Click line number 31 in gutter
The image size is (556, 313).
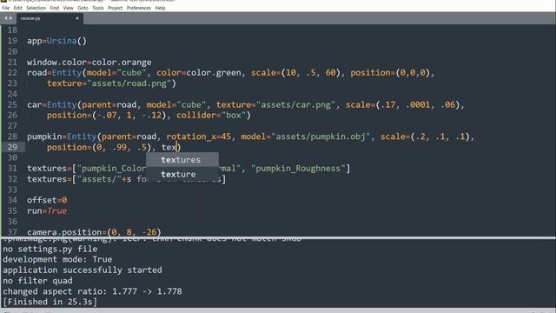[x=12, y=168]
